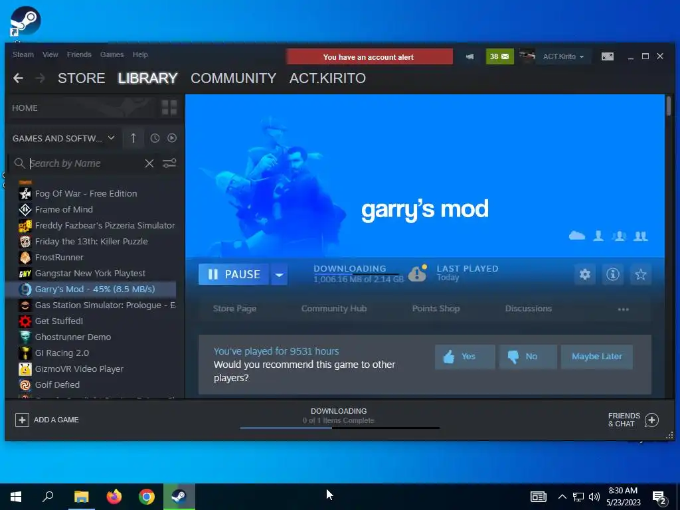
Task: Click the account alert banner
Action: (369, 57)
